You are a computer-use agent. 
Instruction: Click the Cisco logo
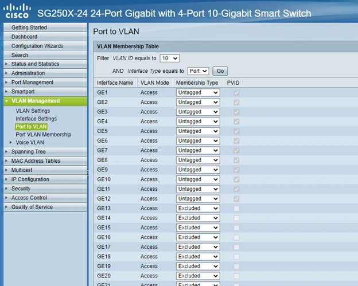pyautogui.click(x=17, y=11)
